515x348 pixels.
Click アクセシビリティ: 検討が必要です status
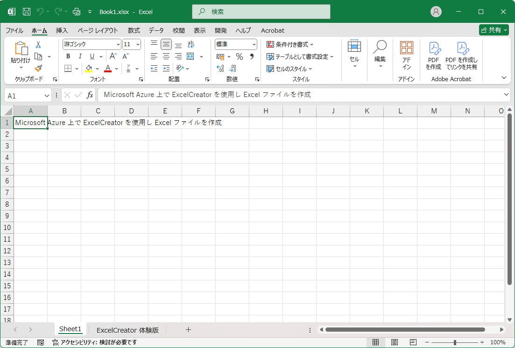pyautogui.click(x=95, y=342)
